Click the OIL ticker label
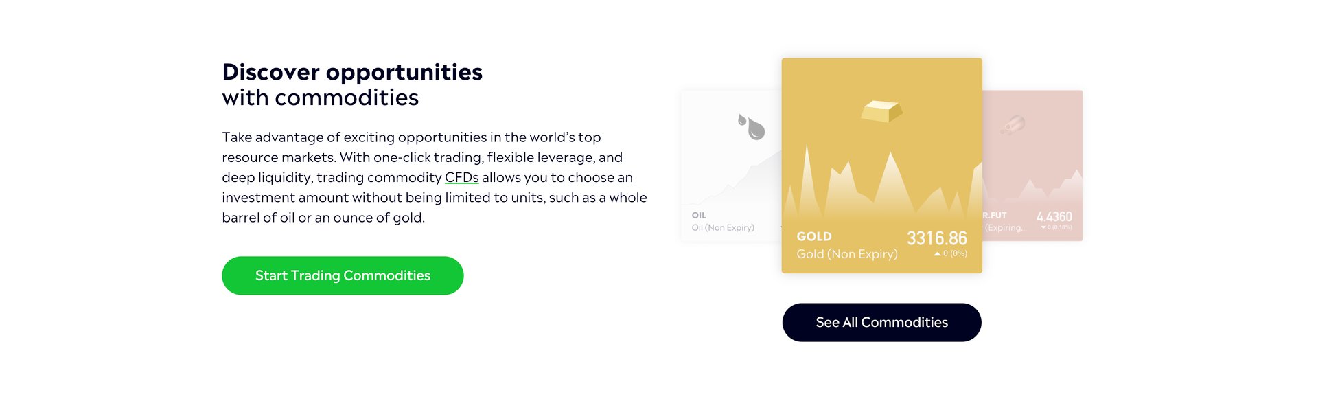 (699, 215)
